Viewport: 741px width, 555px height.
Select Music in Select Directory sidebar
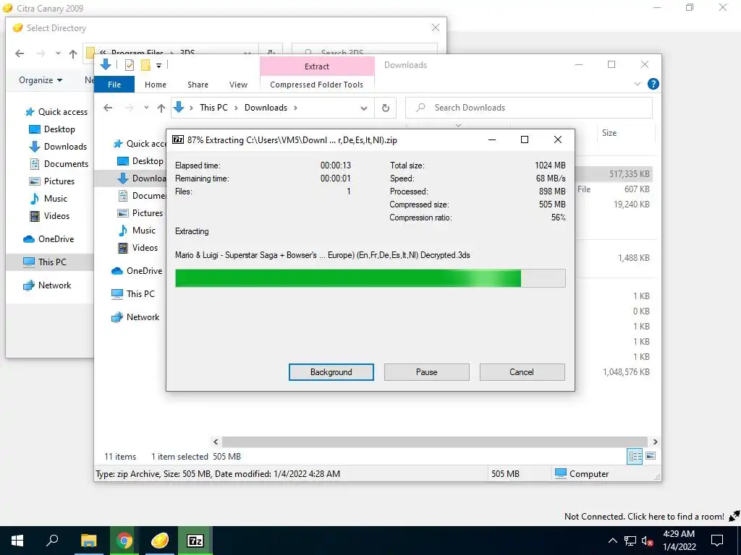coord(48,199)
